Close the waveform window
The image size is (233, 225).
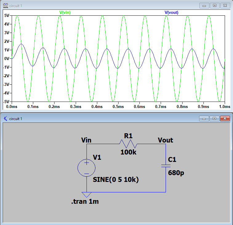pyautogui.click(x=225, y=6)
